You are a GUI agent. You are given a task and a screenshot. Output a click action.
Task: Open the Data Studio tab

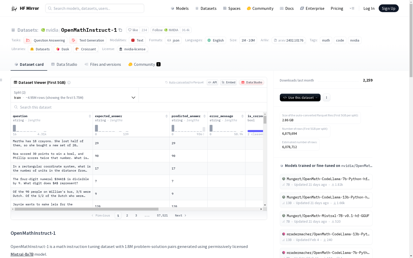[64, 64]
